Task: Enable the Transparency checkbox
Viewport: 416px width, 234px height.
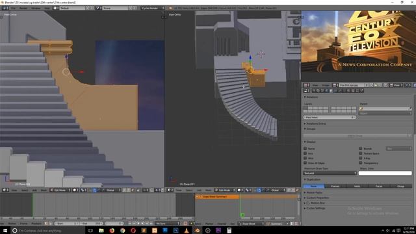Action: (x=360, y=163)
